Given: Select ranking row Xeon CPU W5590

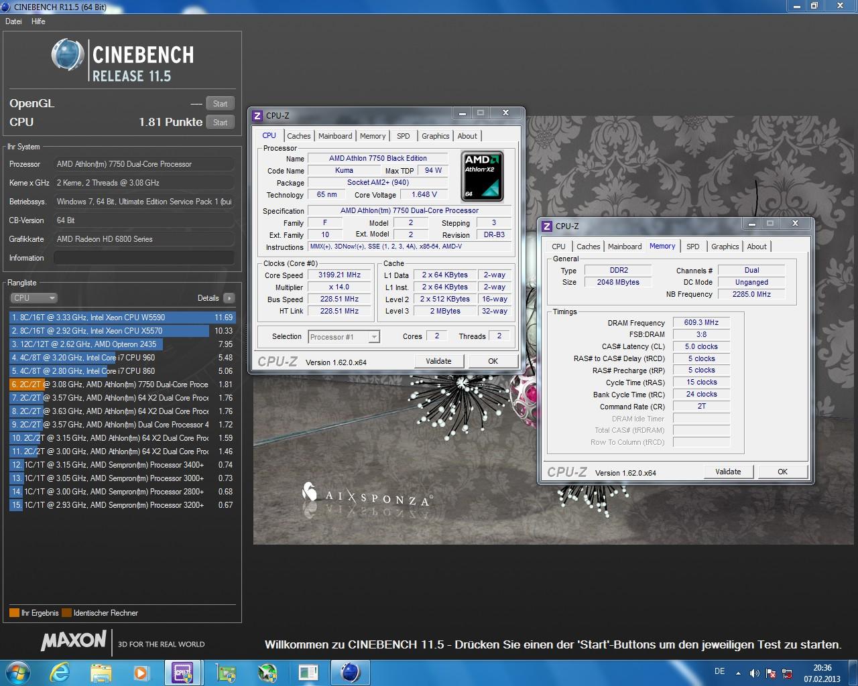Looking at the screenshot, I should pos(122,318).
